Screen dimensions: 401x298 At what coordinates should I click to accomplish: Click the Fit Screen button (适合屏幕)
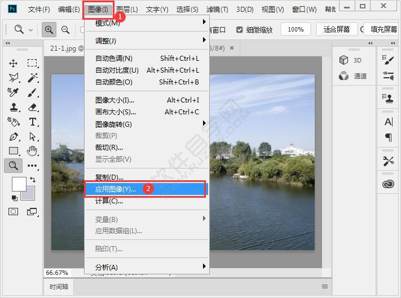click(337, 30)
